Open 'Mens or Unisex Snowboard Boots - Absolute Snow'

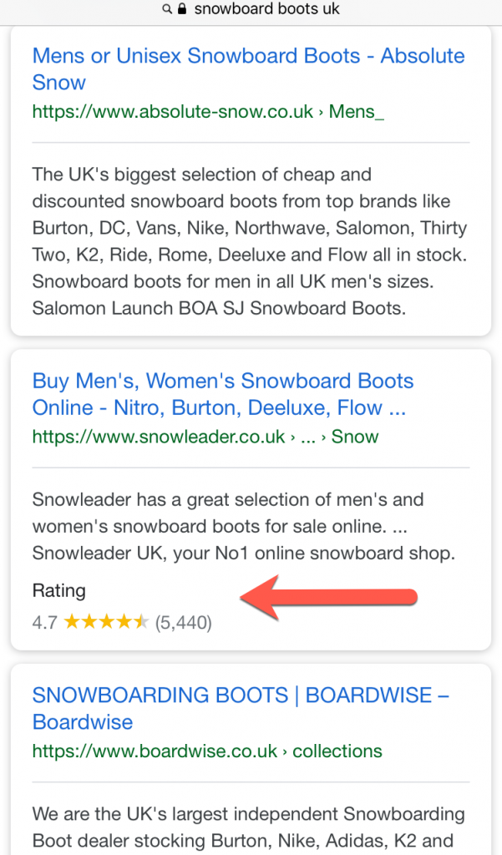(248, 69)
